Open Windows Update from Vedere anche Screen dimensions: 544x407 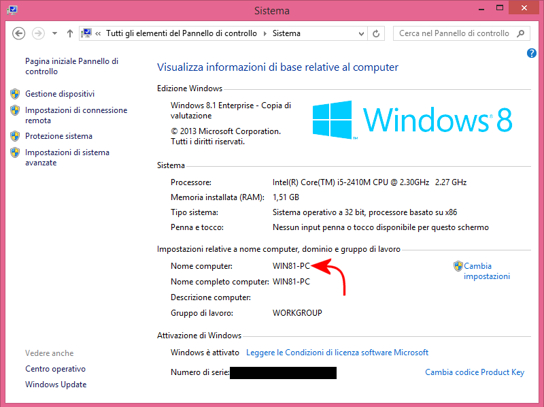coord(56,385)
